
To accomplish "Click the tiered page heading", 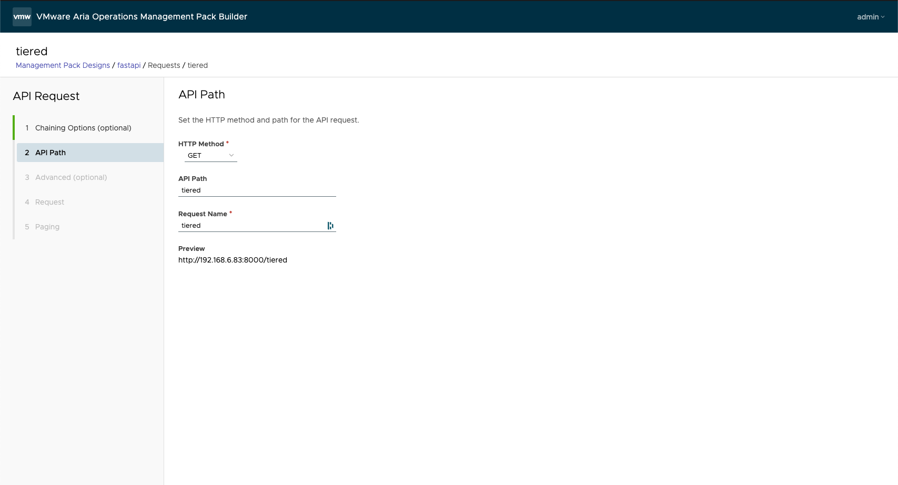I will (32, 52).
